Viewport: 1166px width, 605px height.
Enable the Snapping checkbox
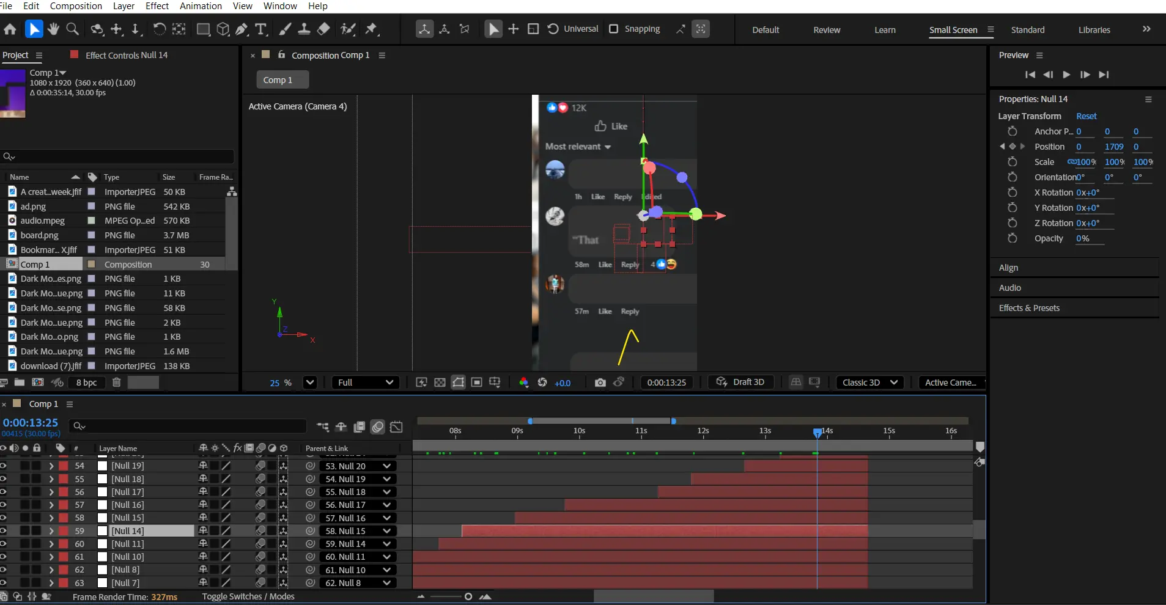pyautogui.click(x=614, y=29)
